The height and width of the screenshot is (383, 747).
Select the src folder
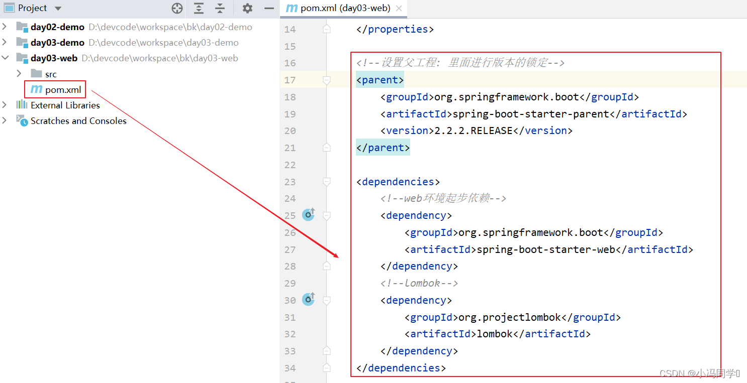click(x=51, y=74)
